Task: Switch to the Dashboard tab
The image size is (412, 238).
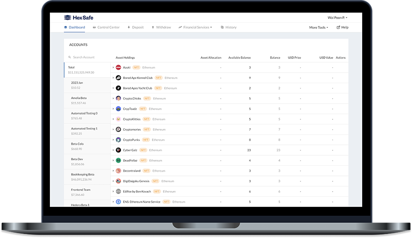Action: click(x=75, y=27)
